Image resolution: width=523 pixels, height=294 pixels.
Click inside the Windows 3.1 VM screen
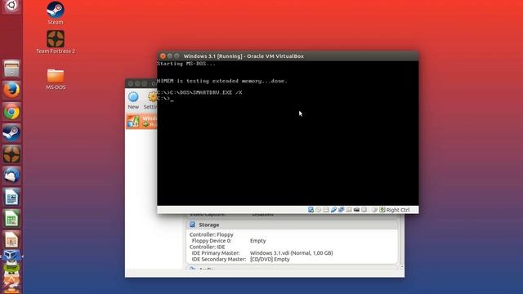288,133
